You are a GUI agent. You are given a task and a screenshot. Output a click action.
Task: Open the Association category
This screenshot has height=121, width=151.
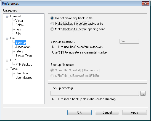point(23,47)
